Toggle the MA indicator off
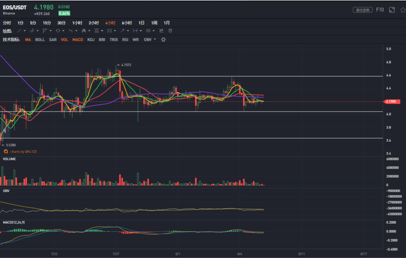The width and height of the screenshot is (406, 258). coord(28,40)
